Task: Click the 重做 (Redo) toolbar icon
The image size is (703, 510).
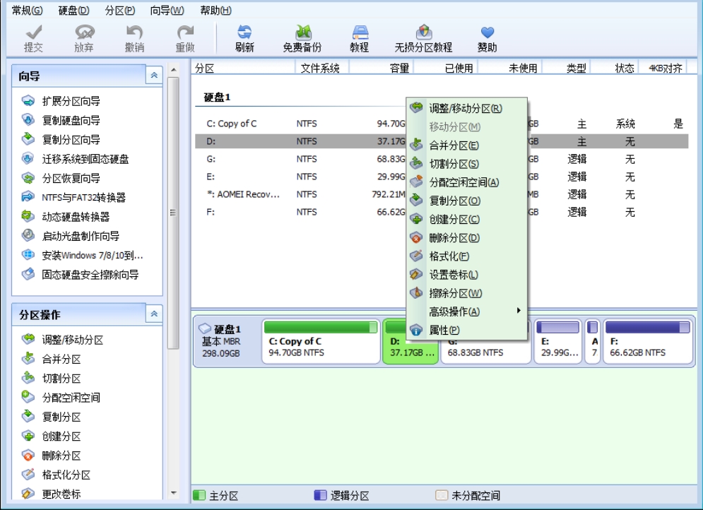Action: tap(185, 39)
